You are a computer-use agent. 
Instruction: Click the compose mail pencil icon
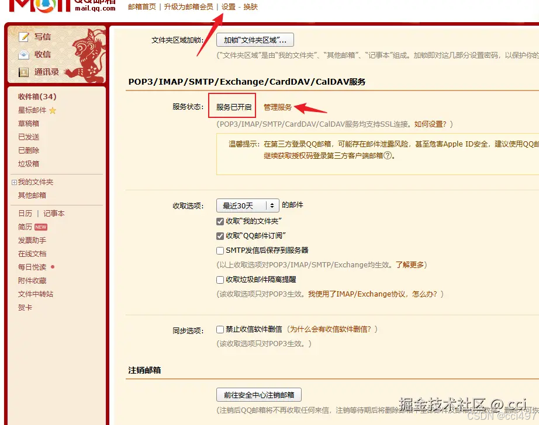[24, 37]
